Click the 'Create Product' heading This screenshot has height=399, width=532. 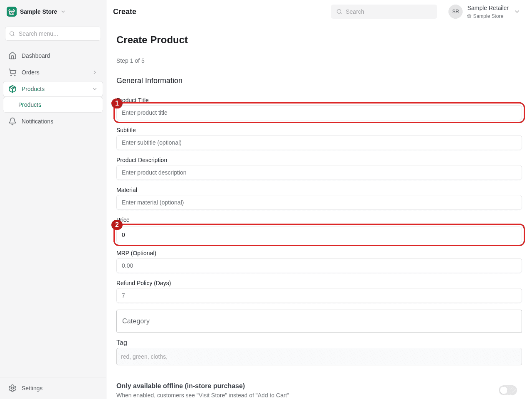click(152, 40)
